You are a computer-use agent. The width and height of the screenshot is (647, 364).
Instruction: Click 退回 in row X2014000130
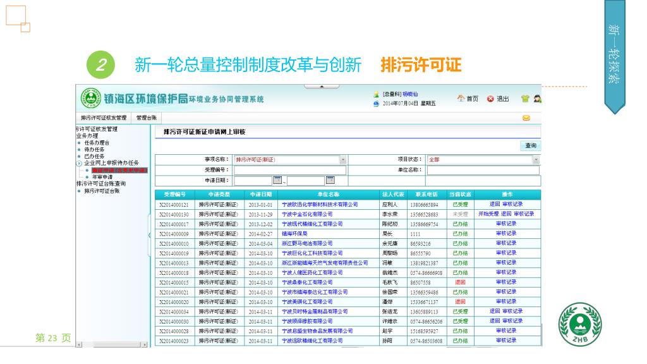[x=506, y=214]
